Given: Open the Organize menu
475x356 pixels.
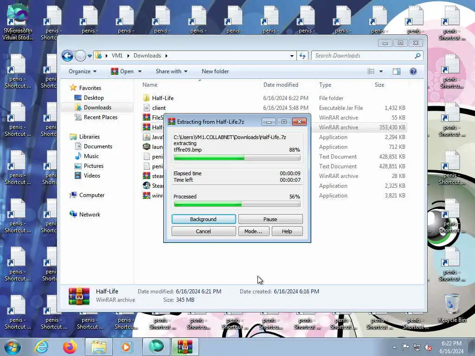Looking at the screenshot, I should click(83, 71).
